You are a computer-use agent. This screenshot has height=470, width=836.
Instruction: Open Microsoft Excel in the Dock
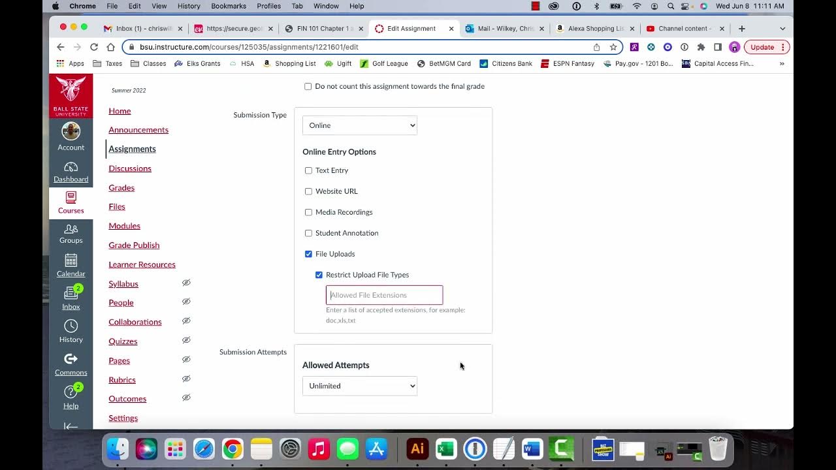pos(446,449)
